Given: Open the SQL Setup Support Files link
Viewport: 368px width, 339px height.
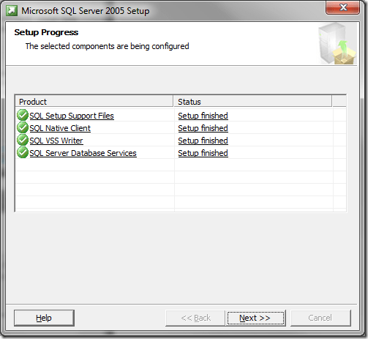Looking at the screenshot, I should [x=72, y=116].
